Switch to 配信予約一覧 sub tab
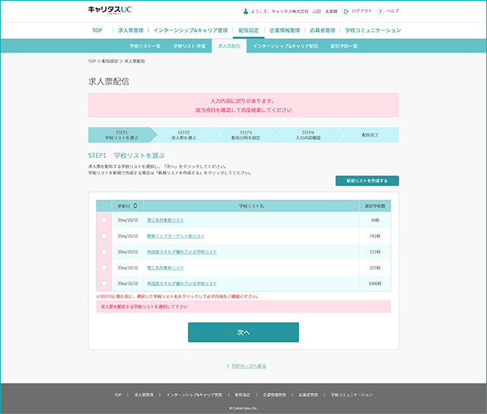This screenshot has height=414, width=487. click(344, 46)
